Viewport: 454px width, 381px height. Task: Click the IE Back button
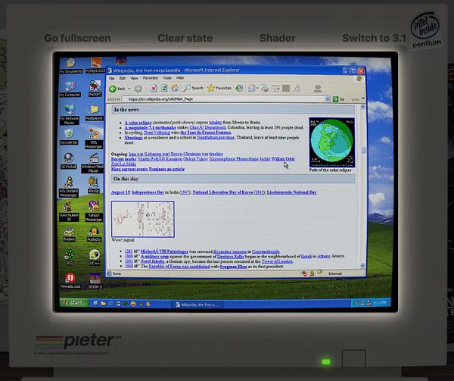117,89
